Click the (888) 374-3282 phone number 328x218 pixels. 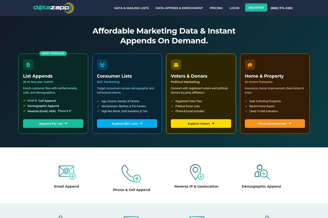(281, 8)
